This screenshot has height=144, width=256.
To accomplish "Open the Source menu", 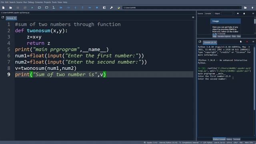I will (x=19, y=2).
